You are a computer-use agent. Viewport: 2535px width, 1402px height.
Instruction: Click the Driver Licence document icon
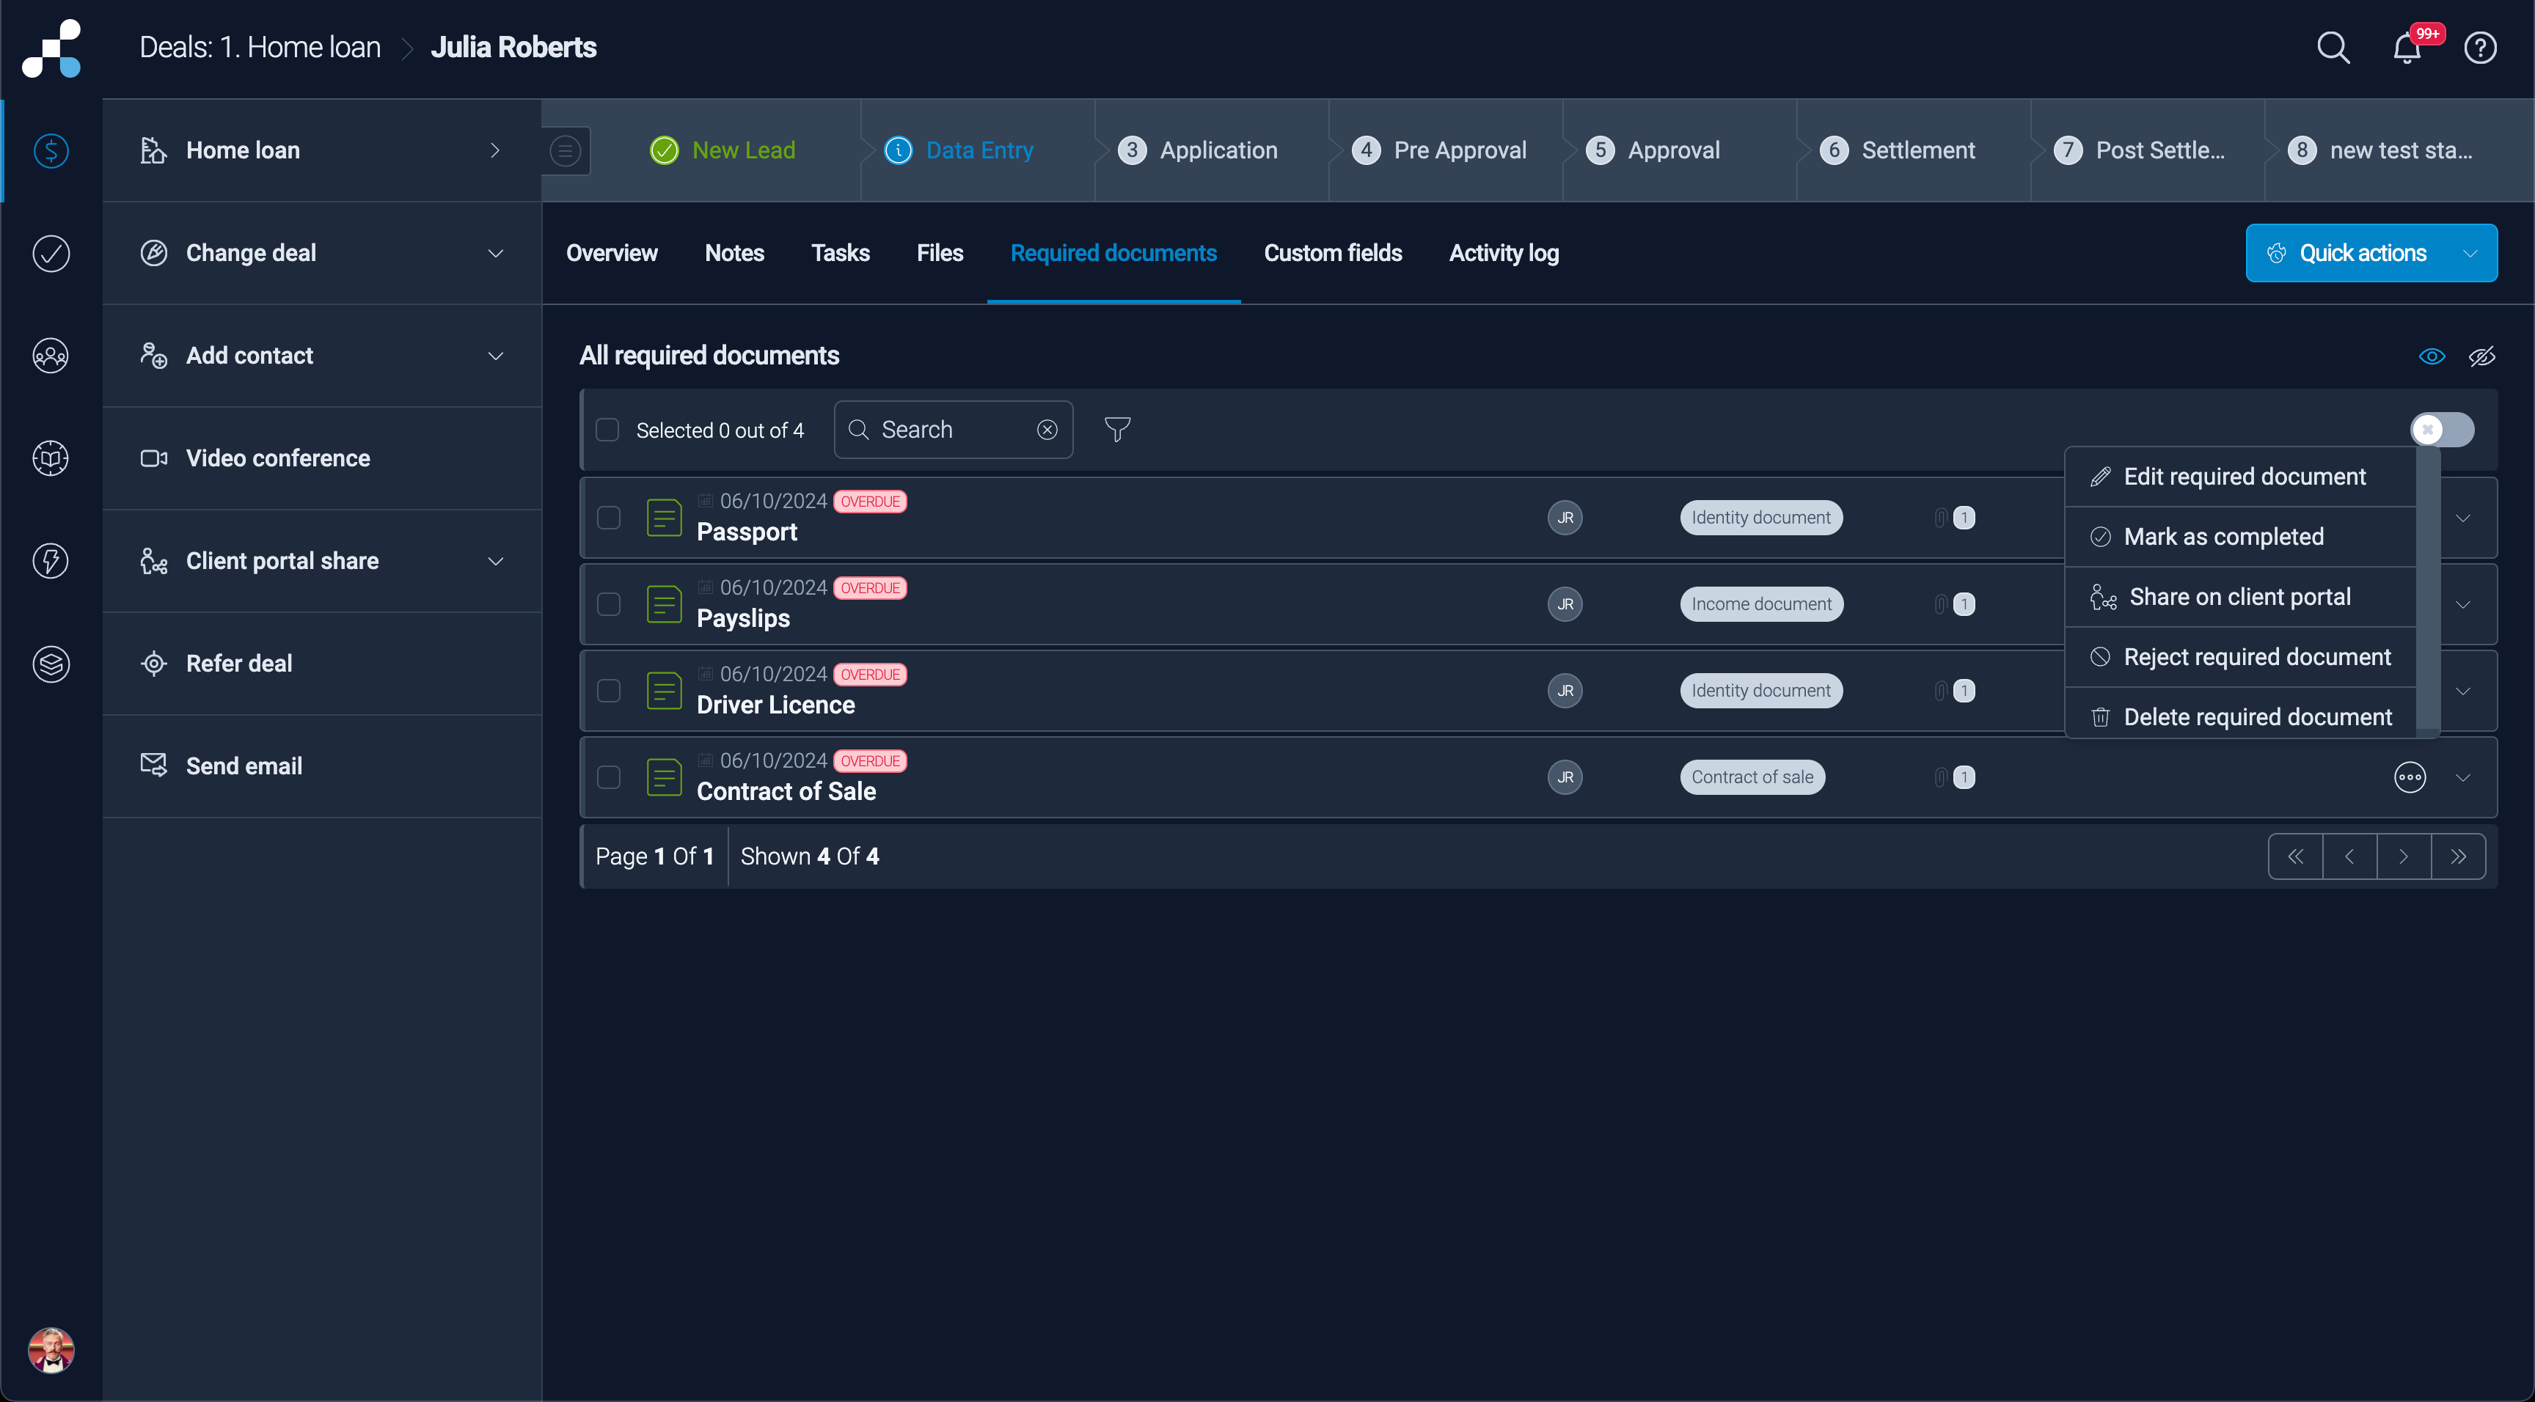click(x=665, y=690)
